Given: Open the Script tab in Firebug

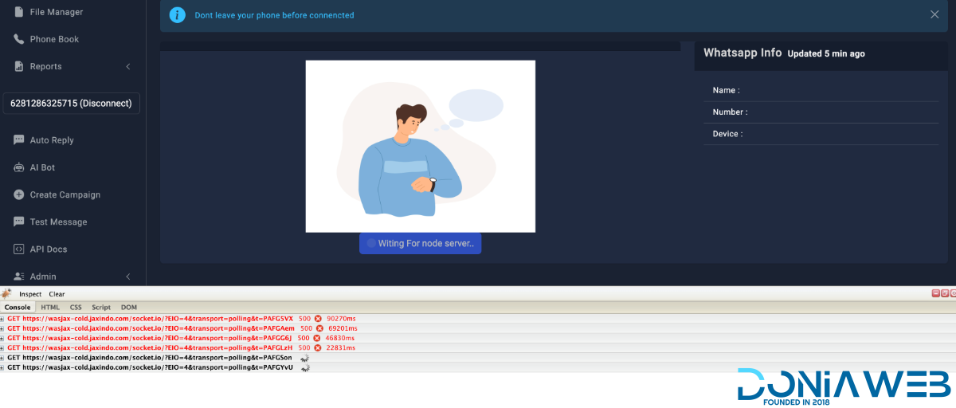Looking at the screenshot, I should coord(101,307).
